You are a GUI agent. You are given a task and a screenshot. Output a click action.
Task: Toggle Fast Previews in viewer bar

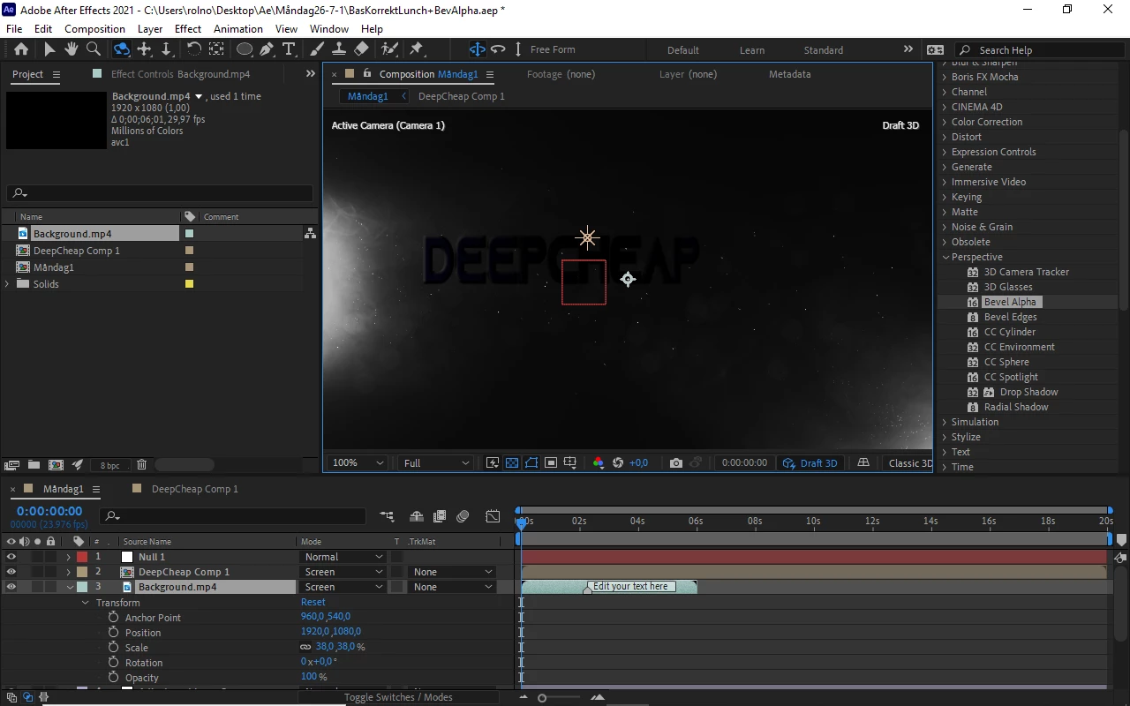[493, 462]
